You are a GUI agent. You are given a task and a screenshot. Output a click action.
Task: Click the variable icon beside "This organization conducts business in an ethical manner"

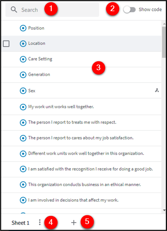coord(23,184)
